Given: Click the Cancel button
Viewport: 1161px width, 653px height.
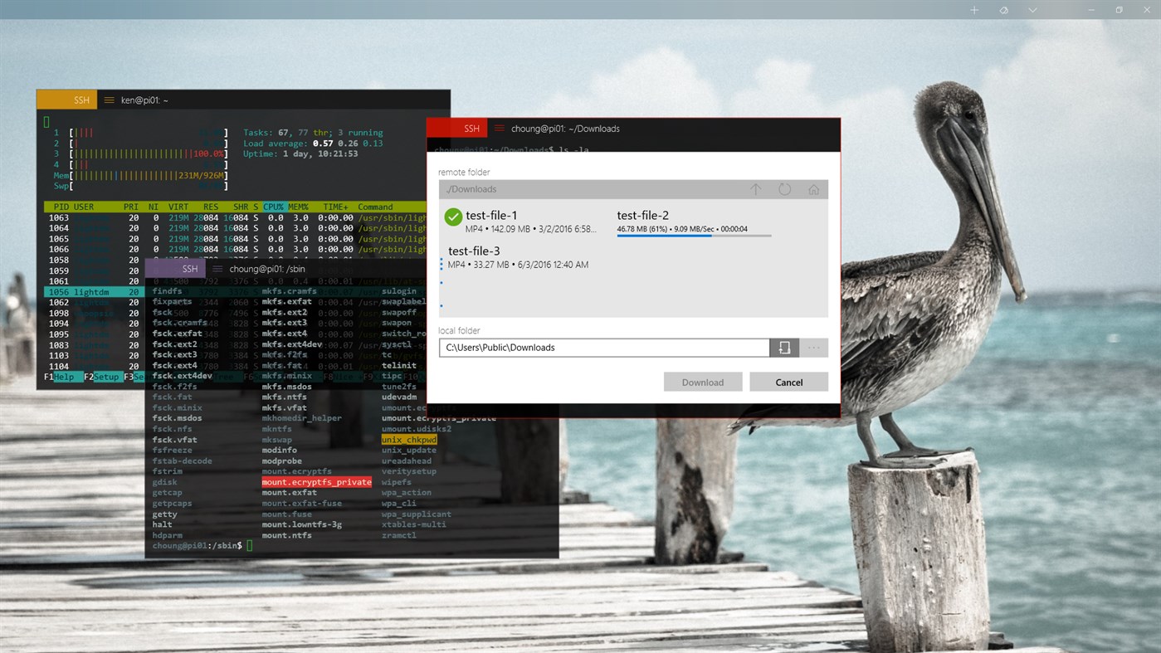Looking at the screenshot, I should tap(788, 382).
